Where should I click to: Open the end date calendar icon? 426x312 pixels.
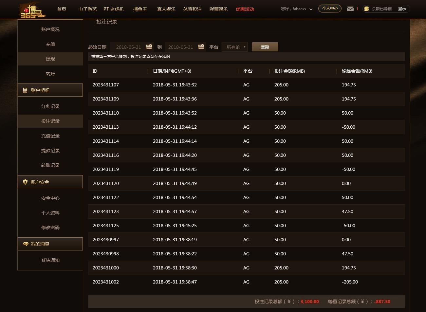201,46
